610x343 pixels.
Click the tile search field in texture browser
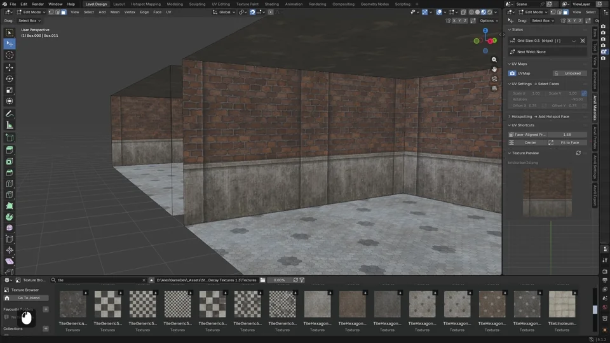[98, 280]
